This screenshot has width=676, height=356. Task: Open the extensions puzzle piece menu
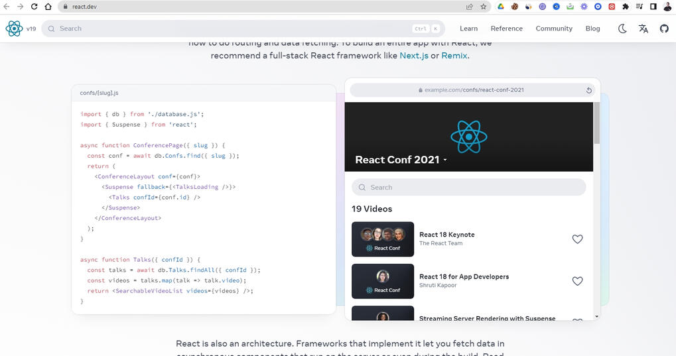click(x=626, y=7)
